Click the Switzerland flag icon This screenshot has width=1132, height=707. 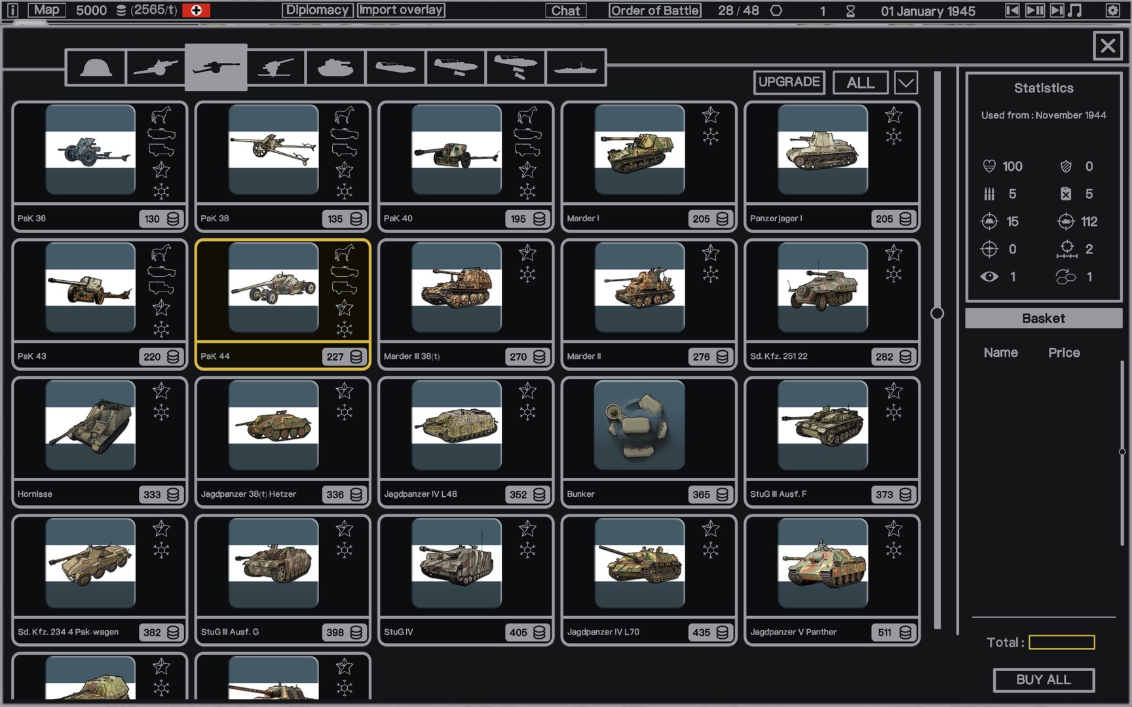click(196, 10)
